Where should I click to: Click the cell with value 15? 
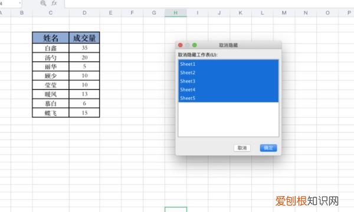tap(84, 113)
